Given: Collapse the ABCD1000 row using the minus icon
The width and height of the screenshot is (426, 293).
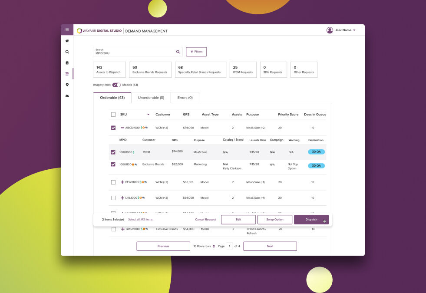Looking at the screenshot, I should (123, 128).
